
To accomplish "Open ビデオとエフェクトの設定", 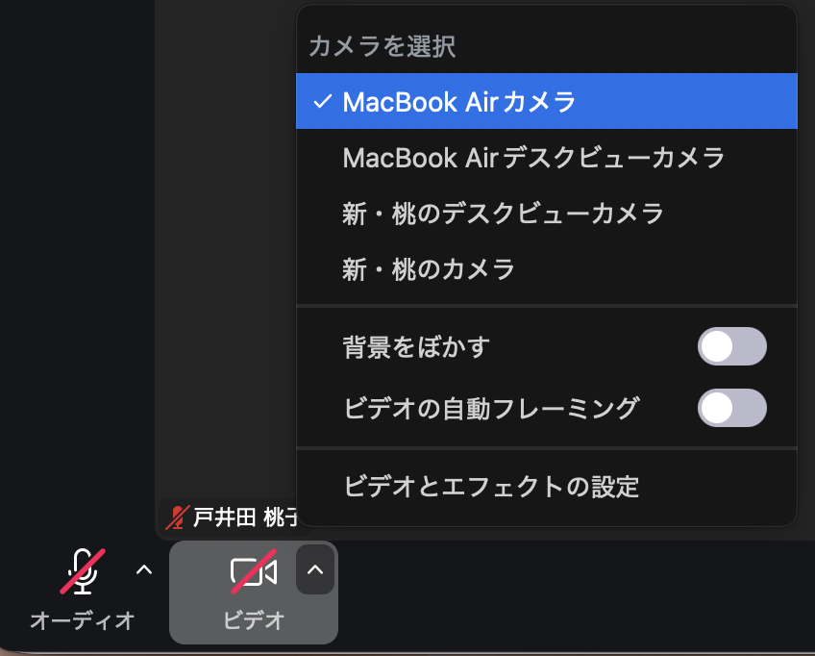I will (x=491, y=487).
